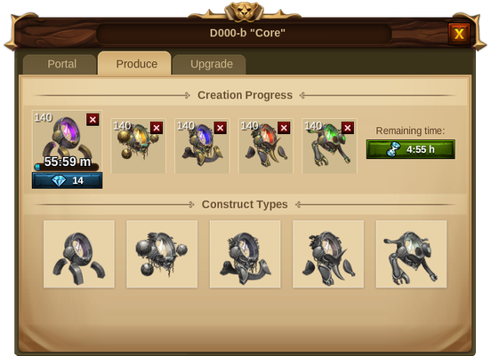Select the purple ring construct type
Viewport: 491px width, 356px height.
[x=79, y=254]
